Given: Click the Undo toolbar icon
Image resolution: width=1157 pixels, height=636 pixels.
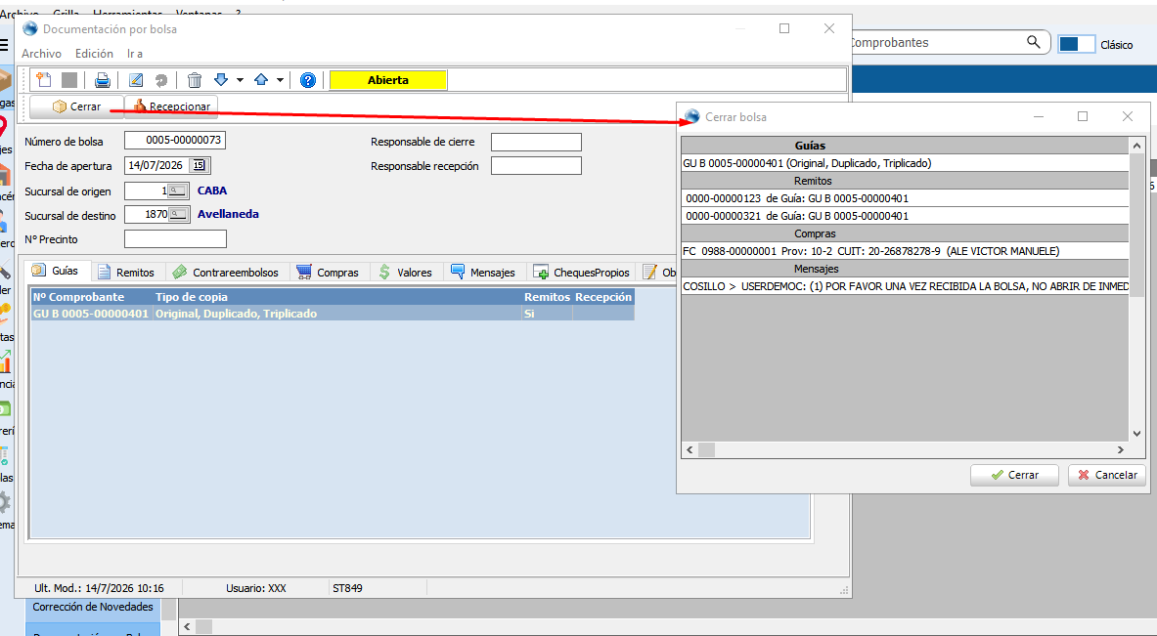Looking at the screenshot, I should (x=160, y=79).
